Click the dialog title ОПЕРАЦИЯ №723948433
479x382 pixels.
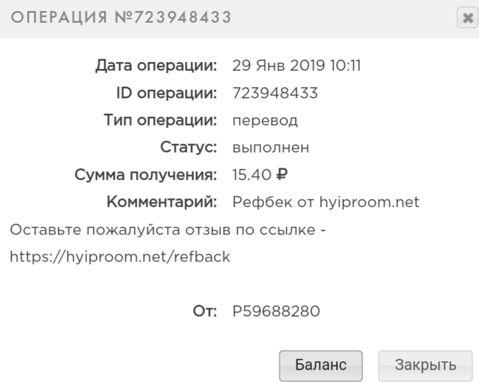pyautogui.click(x=121, y=17)
